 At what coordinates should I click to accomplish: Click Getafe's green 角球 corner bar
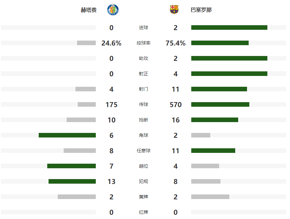(67, 135)
